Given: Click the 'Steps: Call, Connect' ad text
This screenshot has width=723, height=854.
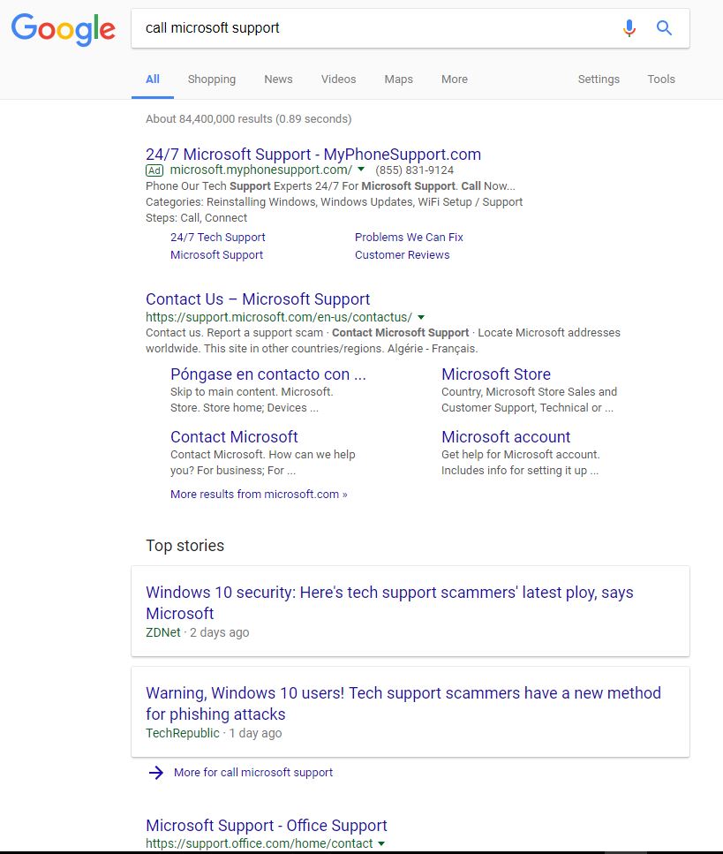Looking at the screenshot, I should [197, 218].
